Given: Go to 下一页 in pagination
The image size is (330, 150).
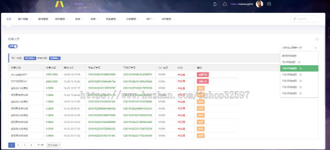Looking at the screenshot, I should (x=40, y=145).
